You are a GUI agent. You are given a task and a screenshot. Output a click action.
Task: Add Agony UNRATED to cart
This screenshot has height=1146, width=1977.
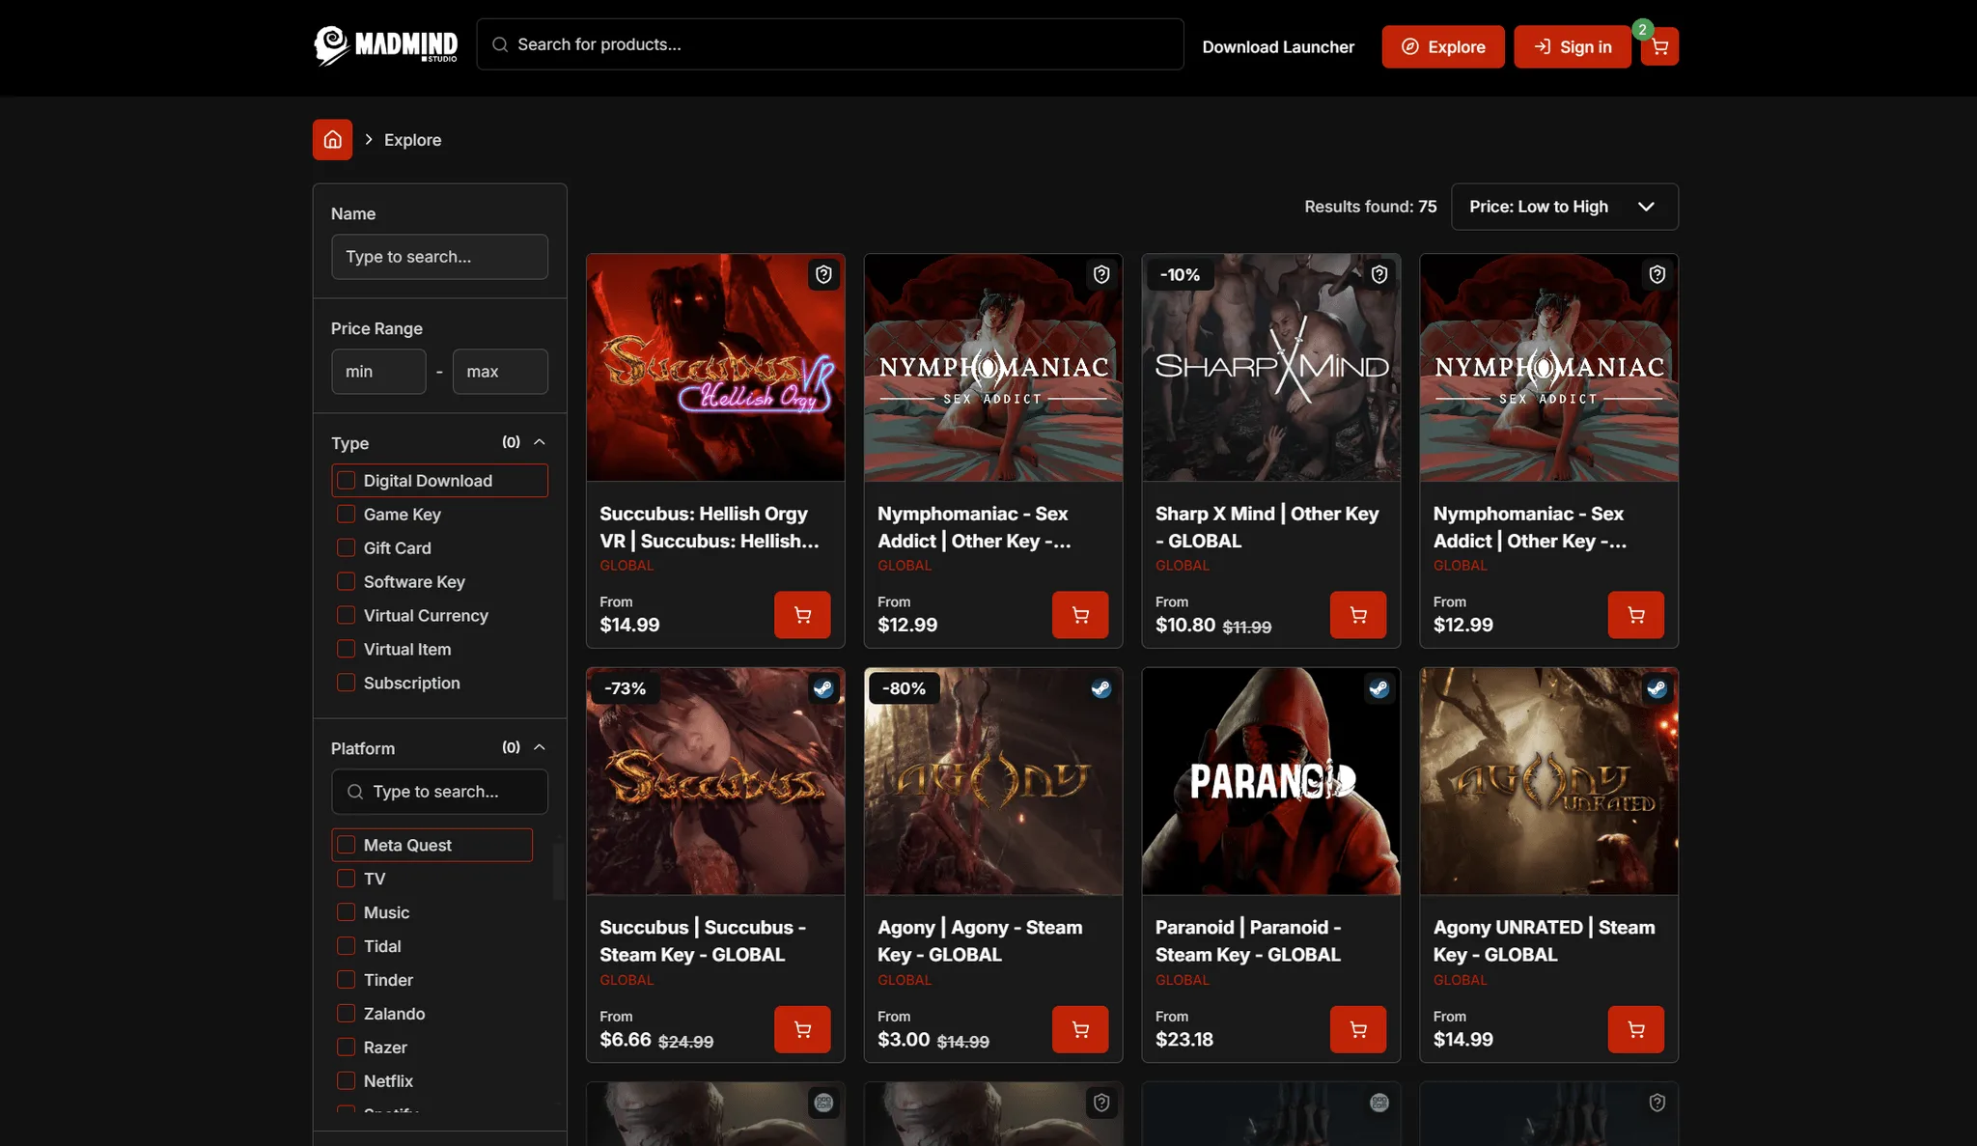[x=1636, y=1029]
